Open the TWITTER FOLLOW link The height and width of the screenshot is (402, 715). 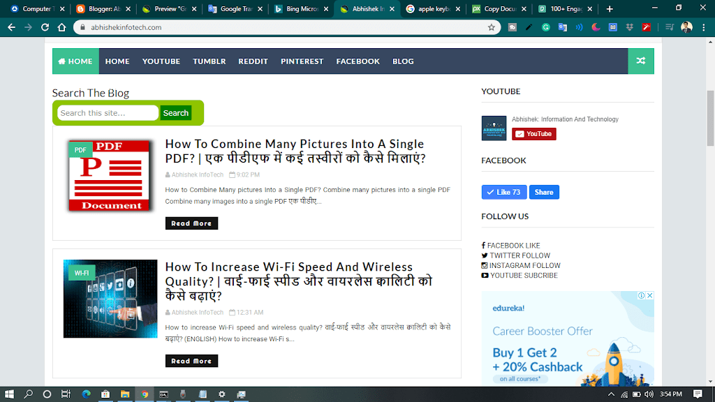(519, 255)
